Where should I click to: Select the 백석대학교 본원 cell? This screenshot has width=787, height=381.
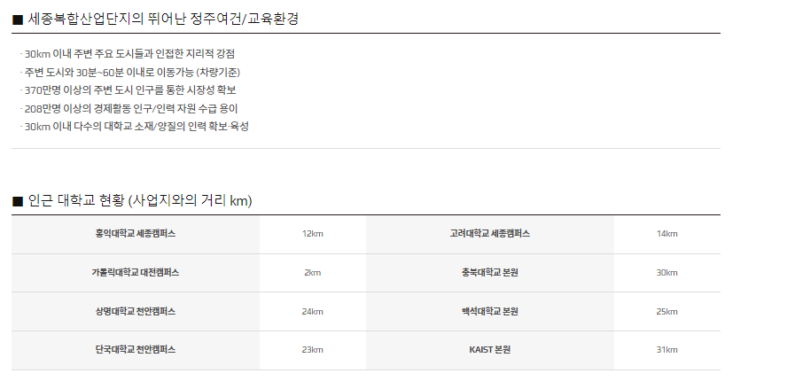[490, 311]
